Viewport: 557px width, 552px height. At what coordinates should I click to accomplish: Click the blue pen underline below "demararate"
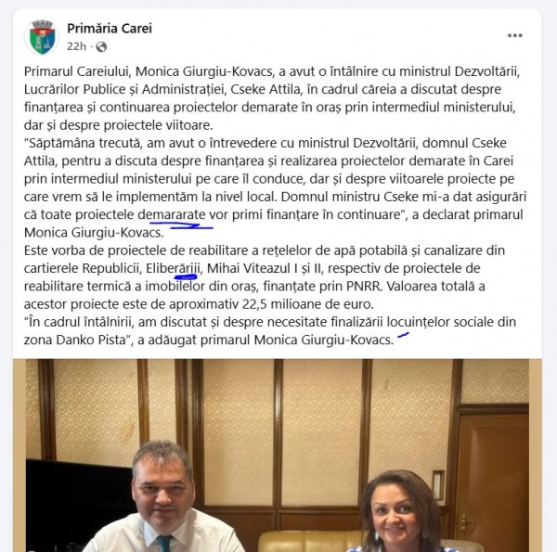[181, 225]
